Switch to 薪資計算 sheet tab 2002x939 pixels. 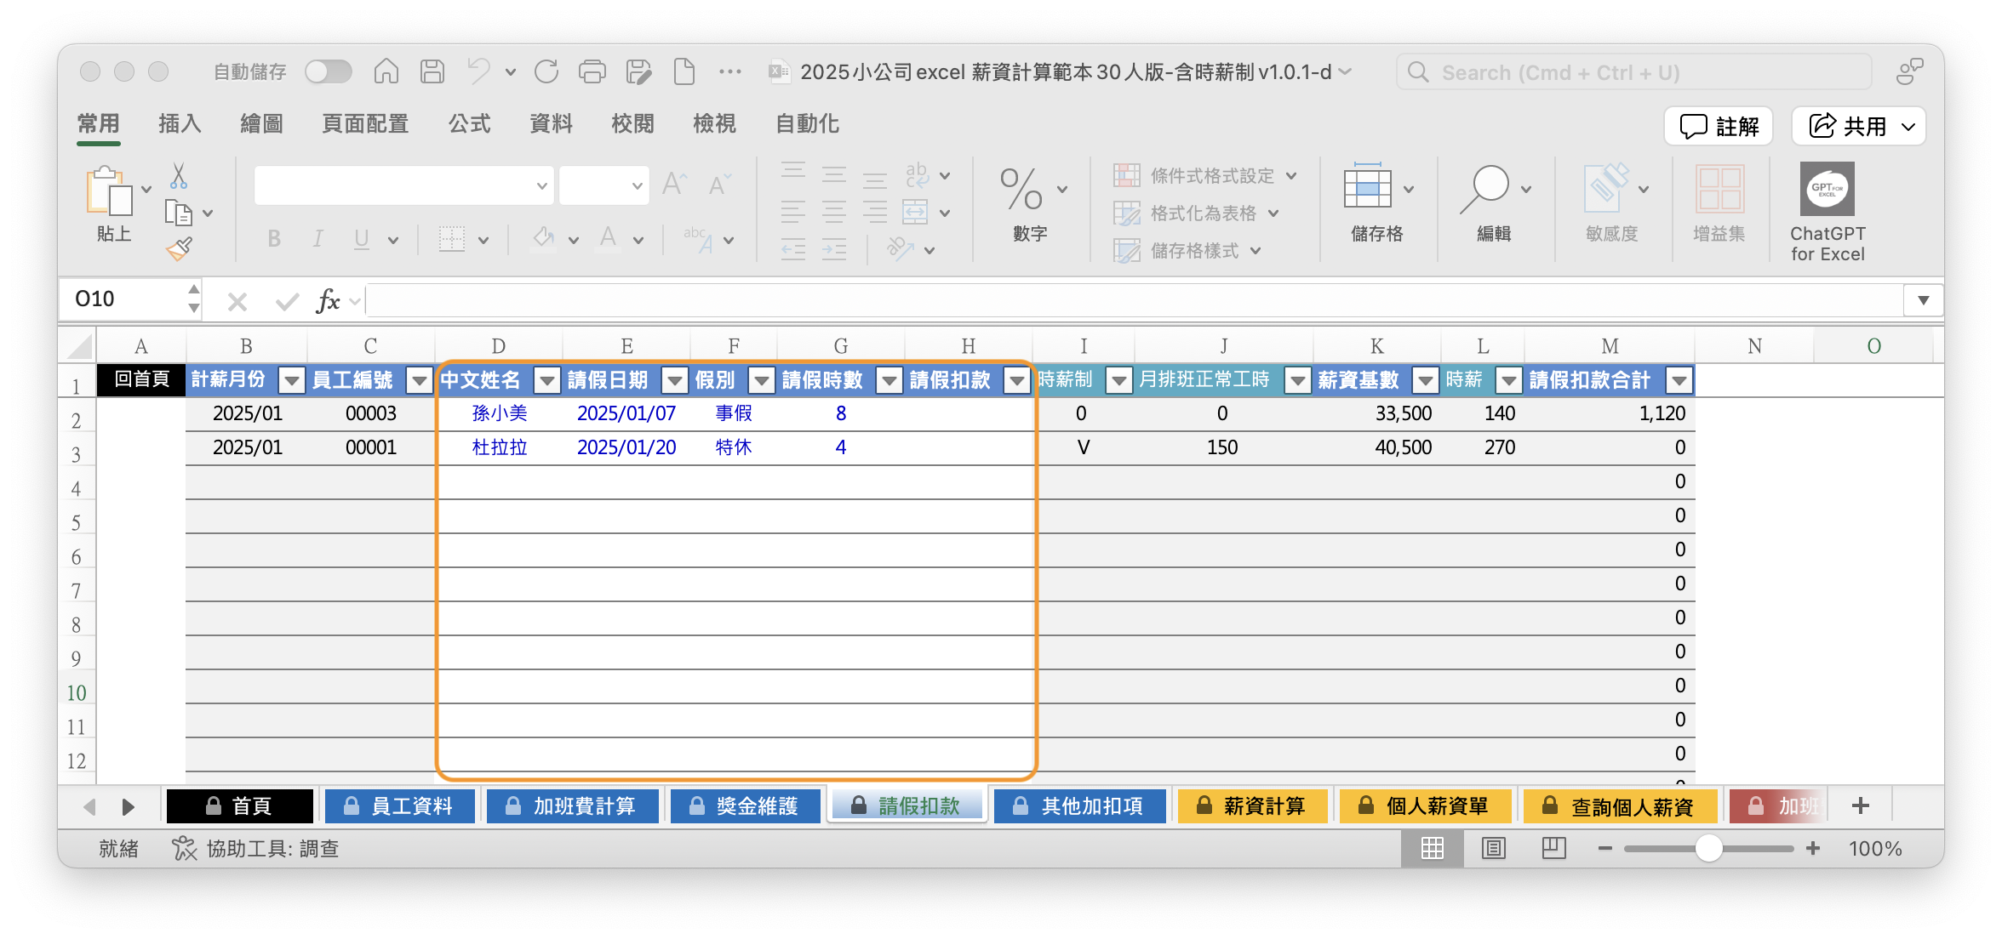[1252, 805]
